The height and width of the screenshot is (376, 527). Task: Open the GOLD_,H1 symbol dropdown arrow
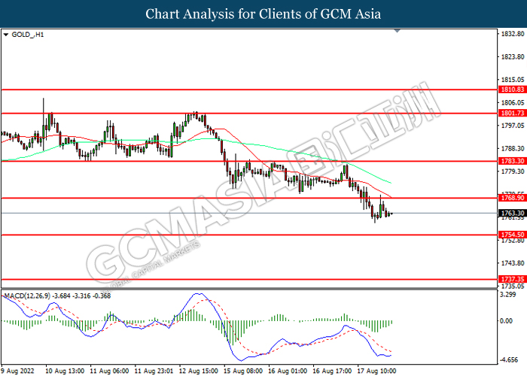pyautogui.click(x=6, y=35)
